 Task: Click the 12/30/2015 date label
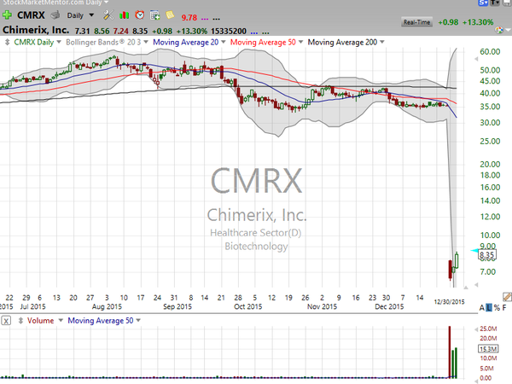click(x=449, y=302)
